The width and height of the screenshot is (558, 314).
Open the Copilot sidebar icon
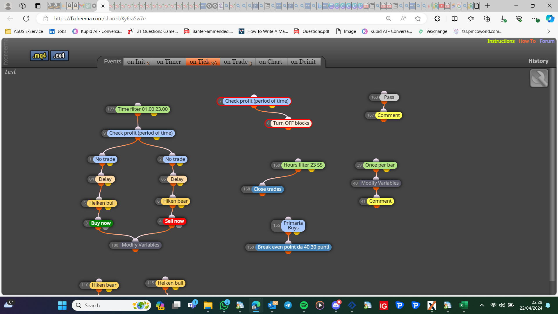(x=550, y=19)
